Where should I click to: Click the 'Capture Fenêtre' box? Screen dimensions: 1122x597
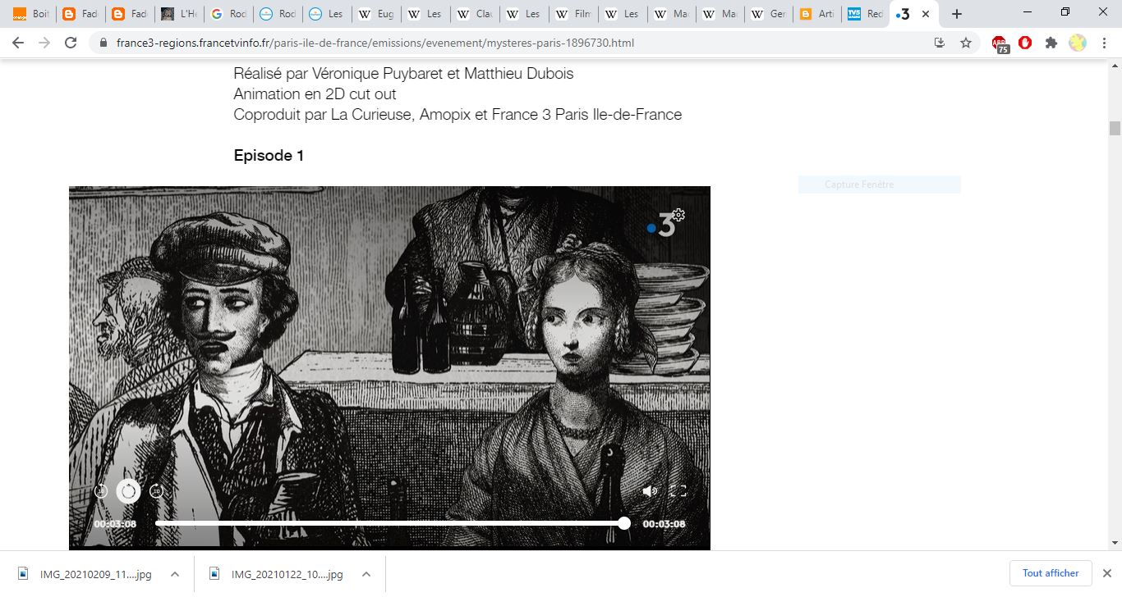click(879, 185)
